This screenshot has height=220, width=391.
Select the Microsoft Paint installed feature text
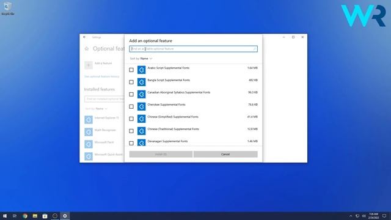(104, 142)
